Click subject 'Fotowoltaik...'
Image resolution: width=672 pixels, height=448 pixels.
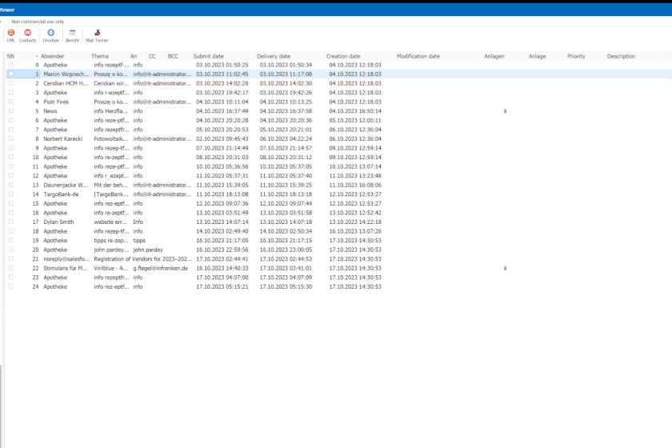(x=110, y=138)
